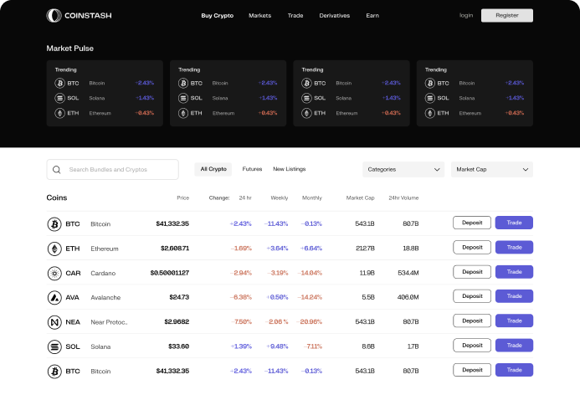Click BTC icon in fourth Trending card

[x=430, y=83]
